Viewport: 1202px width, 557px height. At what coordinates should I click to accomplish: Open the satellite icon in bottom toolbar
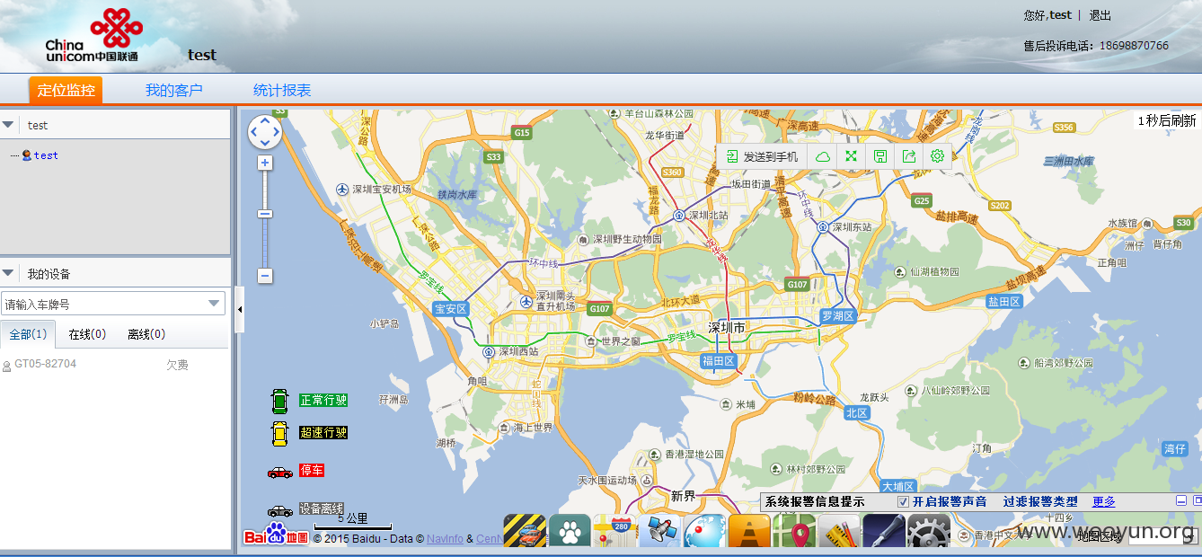[x=659, y=531]
